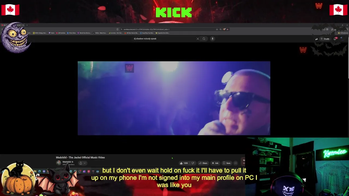The height and width of the screenshot is (196, 349).
Task: Open the Imported from Microsoft bookmarks folder
Action: click(163, 33)
